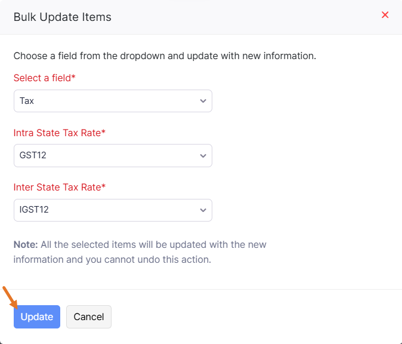Click the Cancel button
402x344 pixels.
(x=89, y=317)
